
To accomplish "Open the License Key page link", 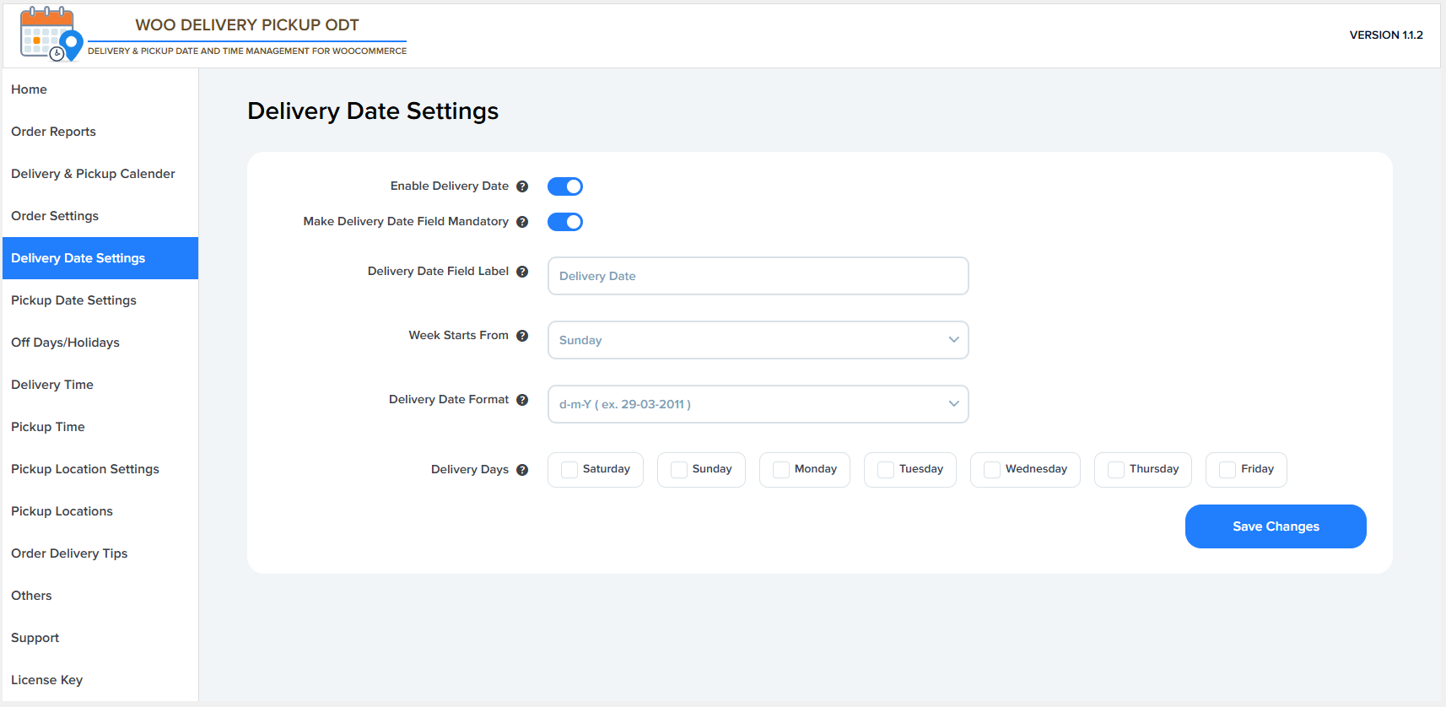I will pyautogui.click(x=46, y=680).
